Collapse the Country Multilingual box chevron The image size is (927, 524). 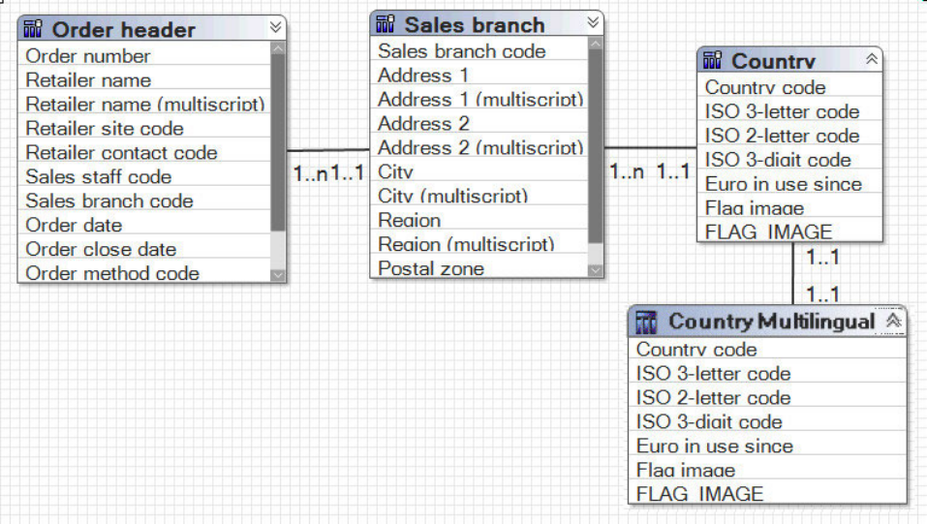coord(893,320)
